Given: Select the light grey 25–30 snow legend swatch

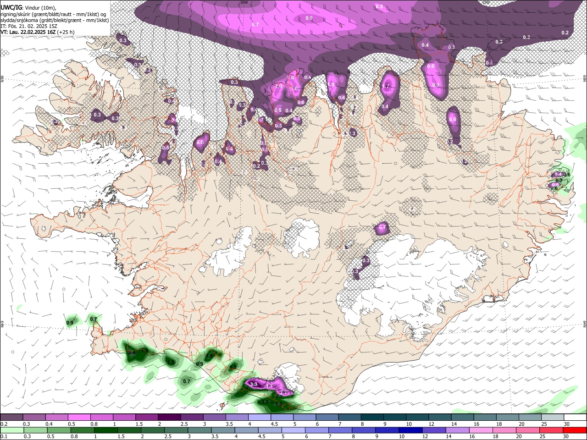Looking at the screenshot, I should pyautogui.click(x=553, y=417).
